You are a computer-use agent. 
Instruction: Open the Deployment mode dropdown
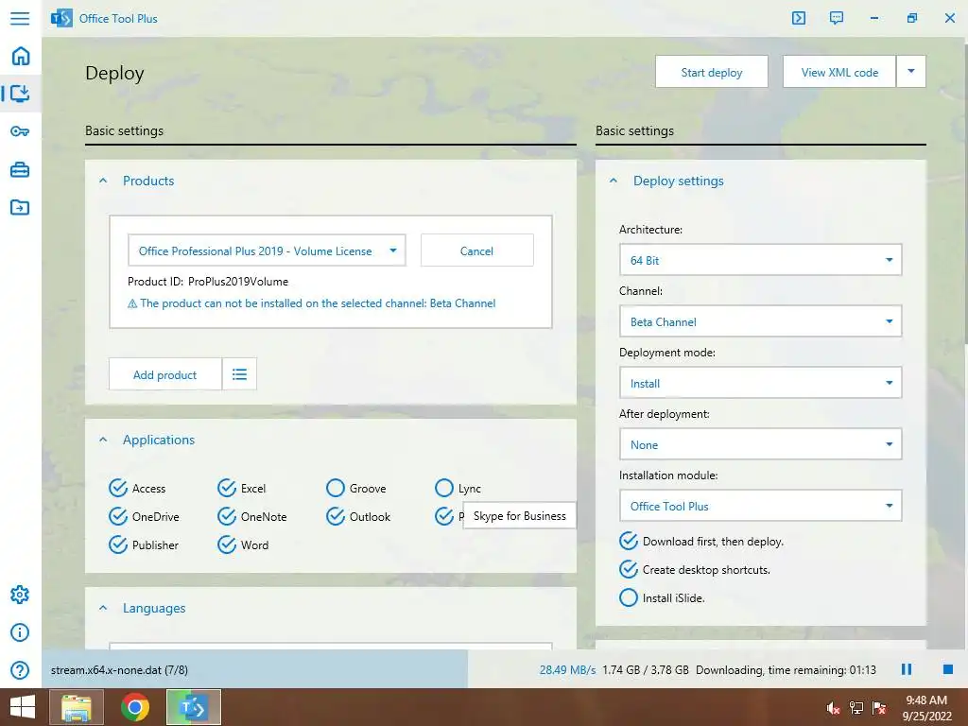click(x=761, y=383)
